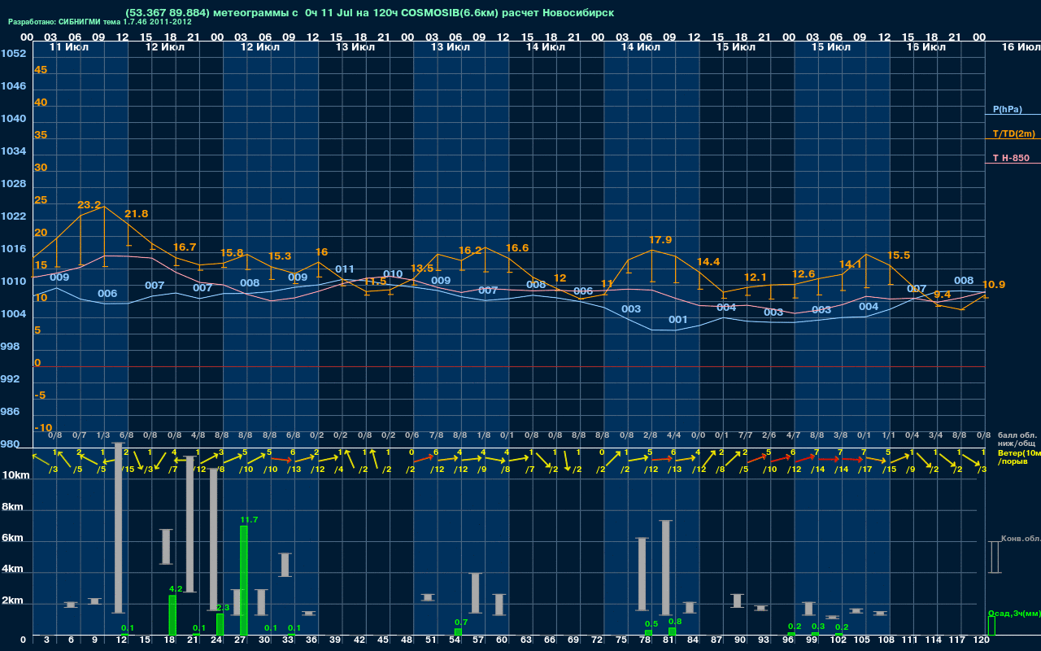Click the 14.1 temperature label
This screenshot has width=1041, height=651.
tap(851, 264)
